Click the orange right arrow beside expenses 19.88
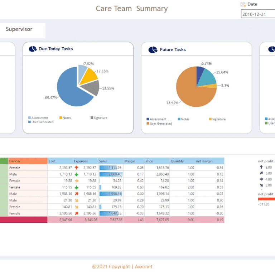Screen dimensions: 275x275 click(76, 181)
